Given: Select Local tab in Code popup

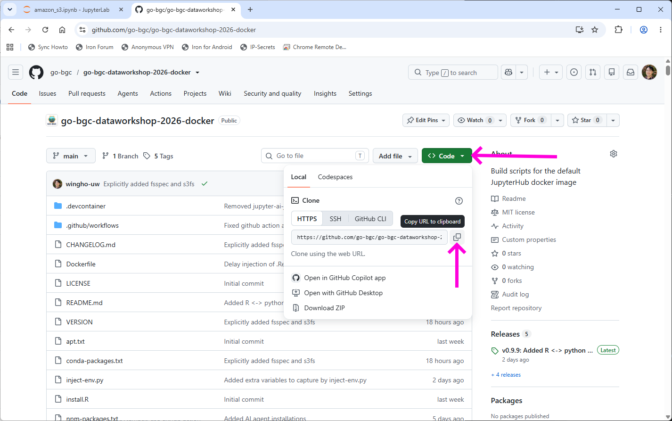Looking at the screenshot, I should point(298,177).
